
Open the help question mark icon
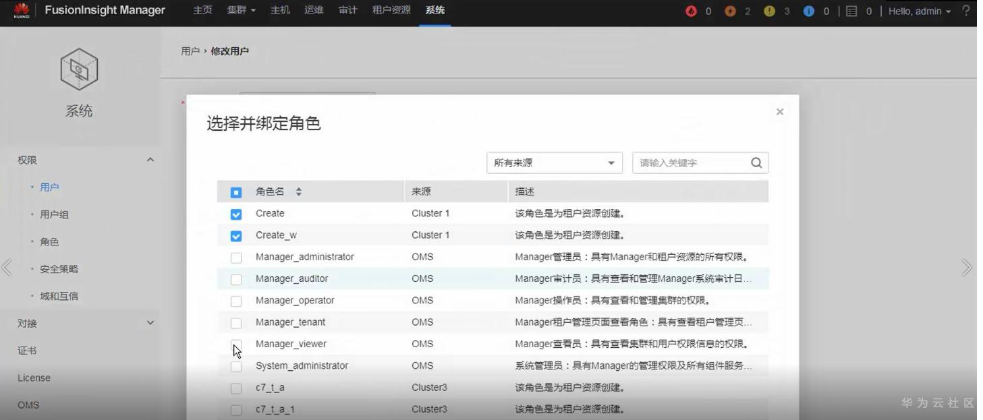[966, 11]
